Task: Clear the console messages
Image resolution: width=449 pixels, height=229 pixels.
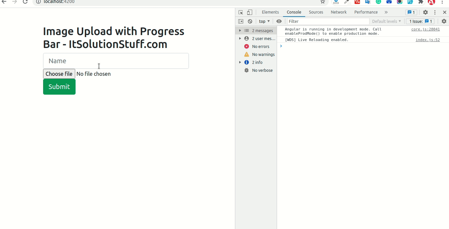Action: click(250, 21)
